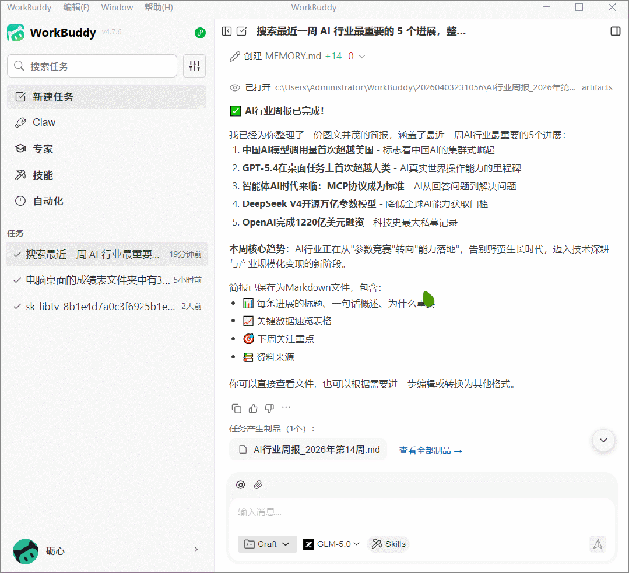Open the 技能 section
This screenshot has height=573, width=629.
tap(106, 175)
